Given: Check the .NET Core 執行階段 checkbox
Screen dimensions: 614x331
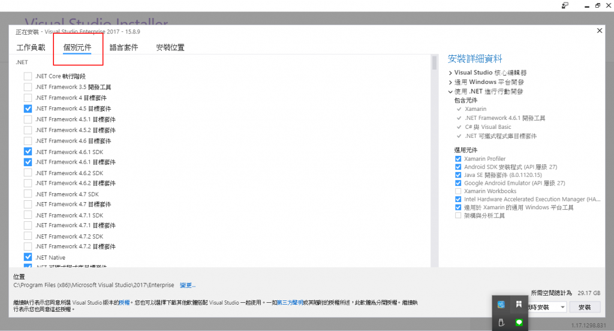Looking at the screenshot, I should [x=28, y=76].
